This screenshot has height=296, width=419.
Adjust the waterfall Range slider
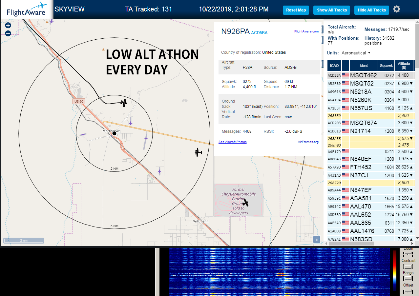pyautogui.click(x=408, y=279)
